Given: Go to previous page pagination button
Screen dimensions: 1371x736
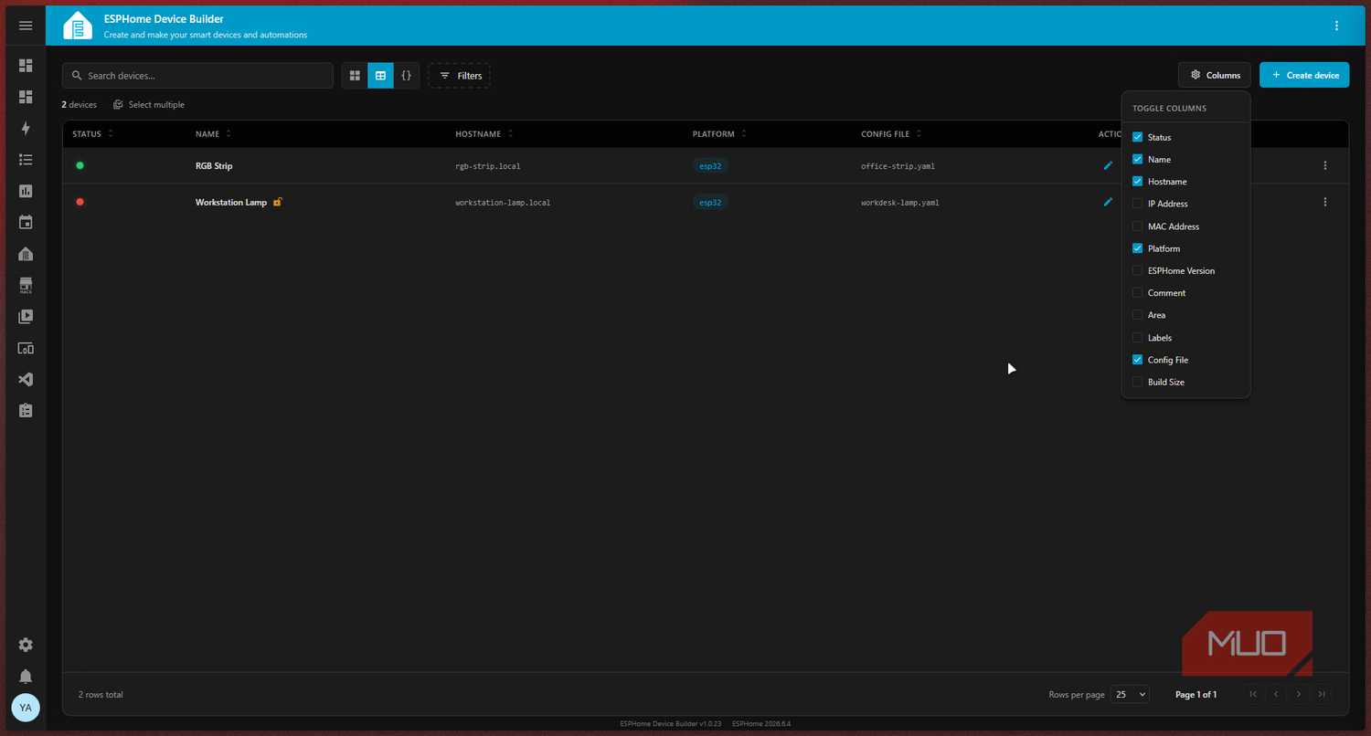Looking at the screenshot, I should [1276, 695].
